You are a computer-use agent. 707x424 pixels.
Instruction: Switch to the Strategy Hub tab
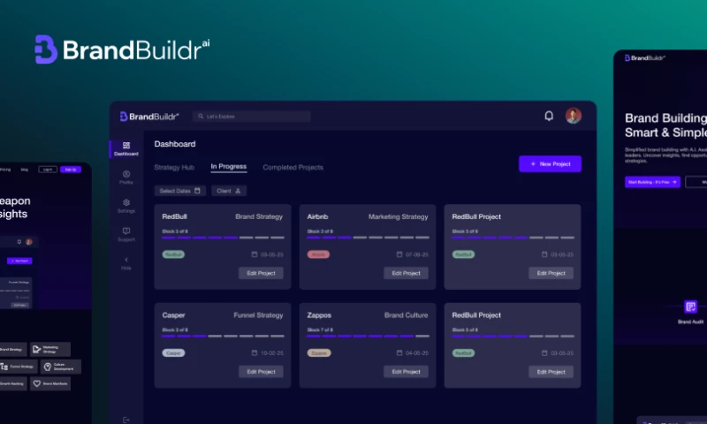174,167
